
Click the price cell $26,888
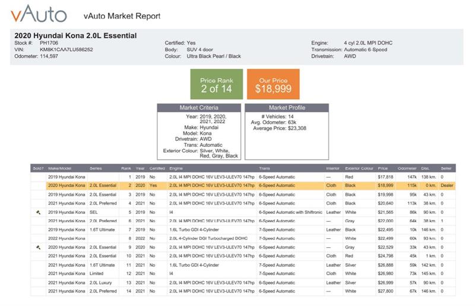[x=385, y=265]
